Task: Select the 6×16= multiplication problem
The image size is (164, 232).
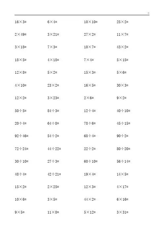Action: [122, 200]
